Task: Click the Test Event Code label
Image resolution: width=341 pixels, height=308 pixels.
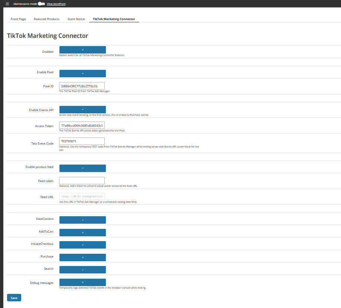Action: pyautogui.click(x=42, y=143)
